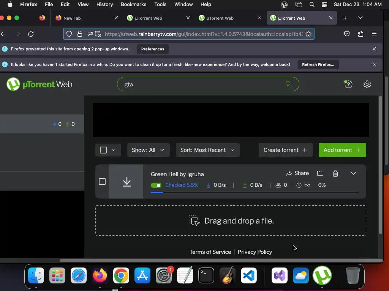Open Privacy Policy link

[x=255, y=252]
